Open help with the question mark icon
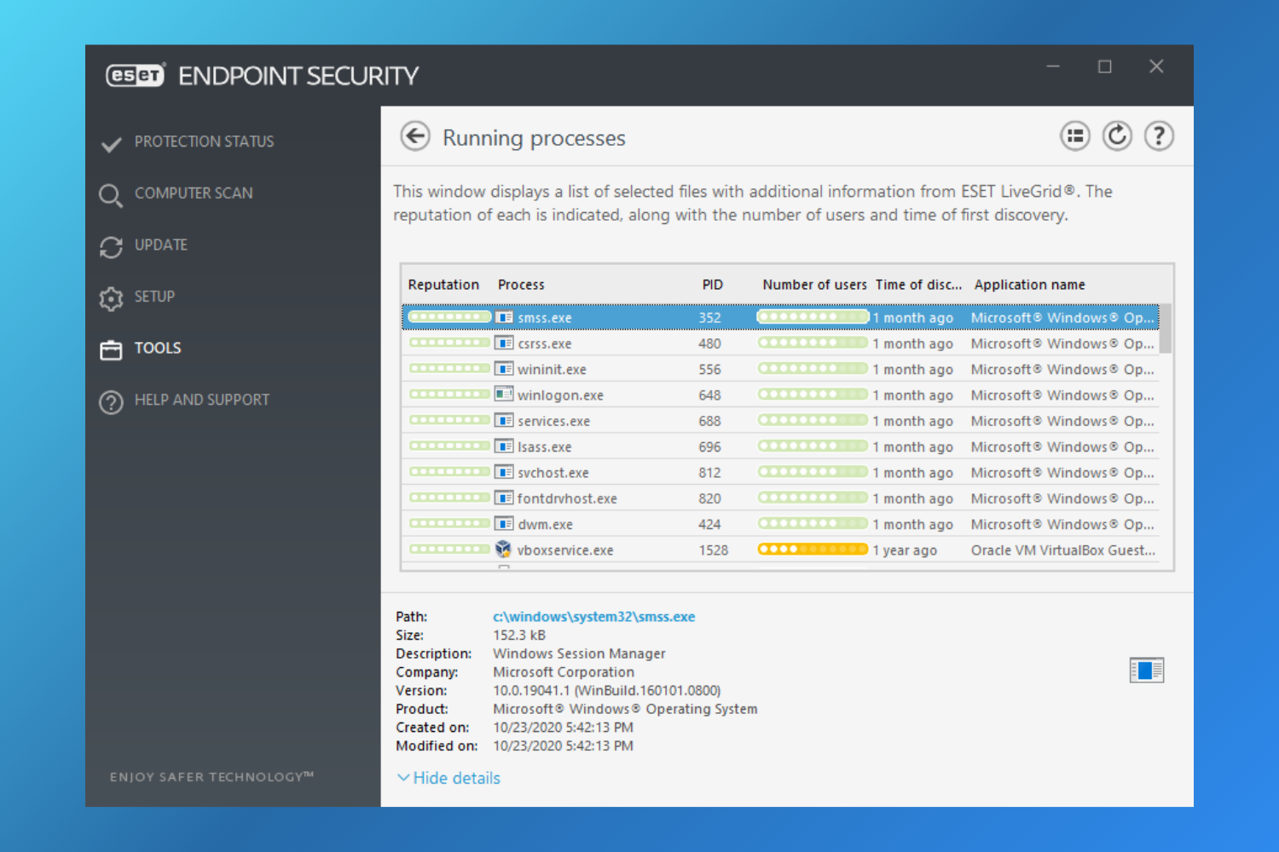Image resolution: width=1279 pixels, height=852 pixels. tap(1159, 136)
